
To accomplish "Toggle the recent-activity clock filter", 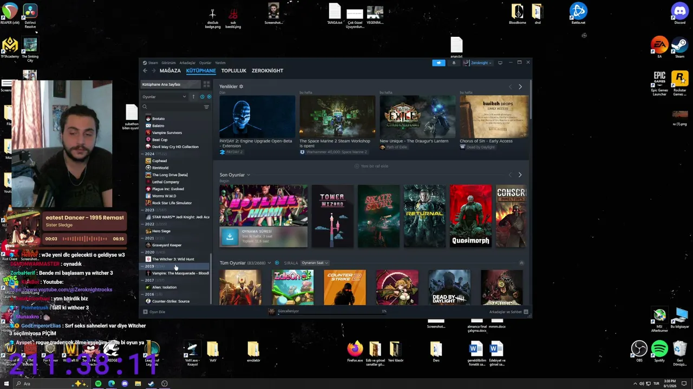I will (202, 97).
